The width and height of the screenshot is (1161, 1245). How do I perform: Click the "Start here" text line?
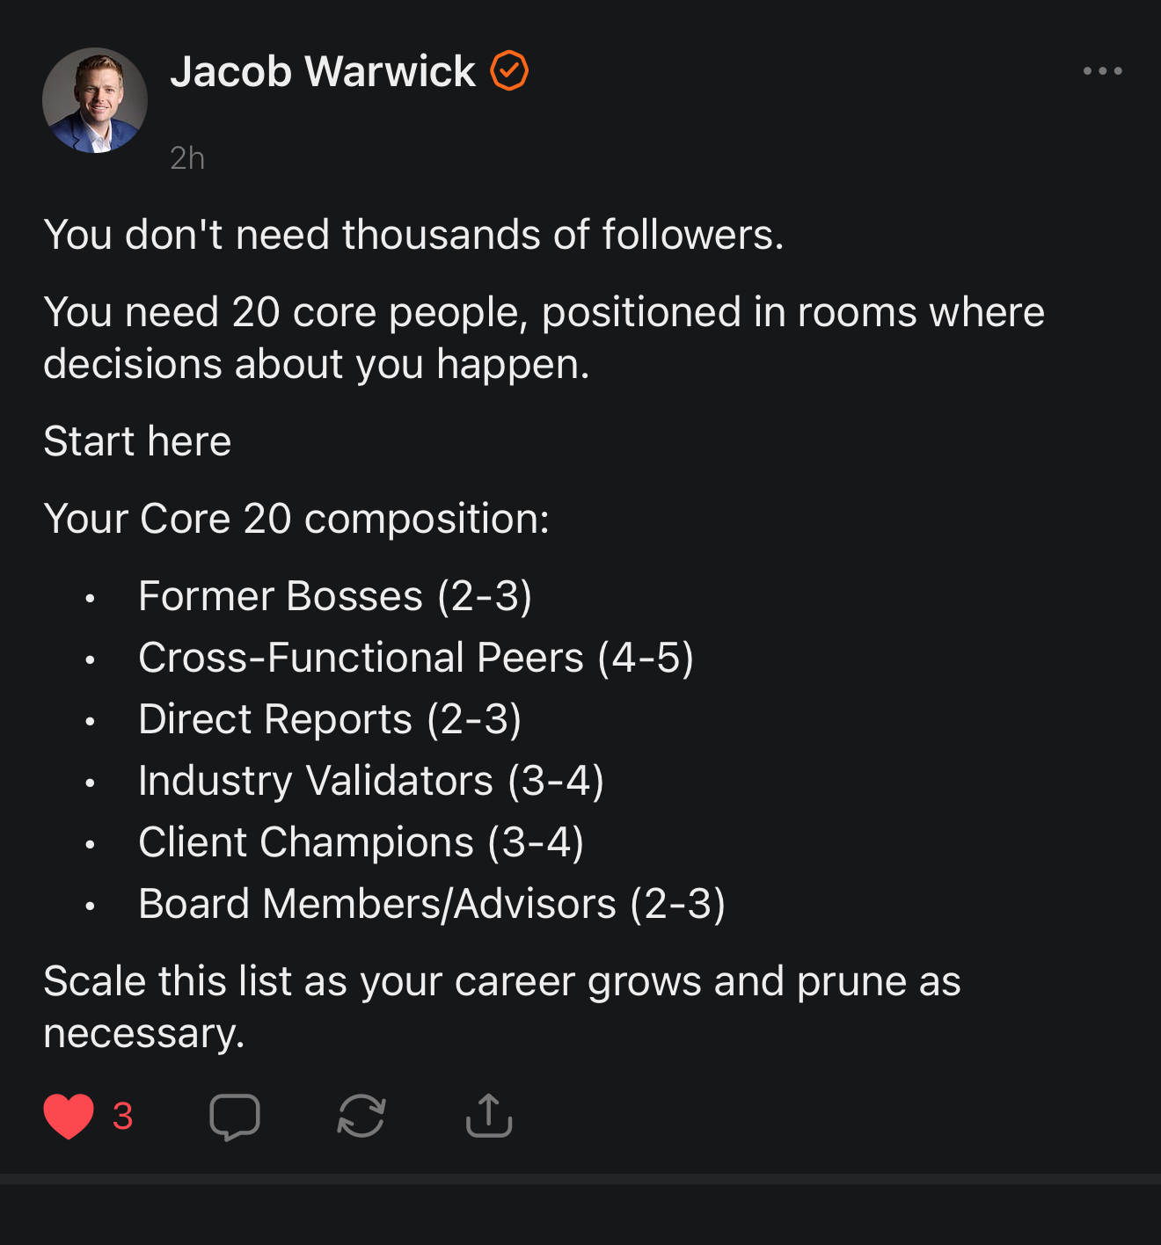click(x=137, y=441)
